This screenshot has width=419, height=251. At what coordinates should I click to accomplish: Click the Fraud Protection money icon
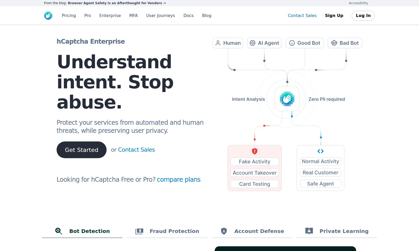[139, 231]
